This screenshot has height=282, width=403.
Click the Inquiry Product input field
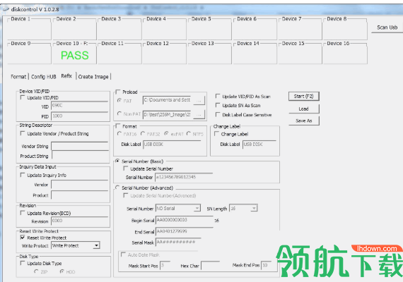pos(80,195)
